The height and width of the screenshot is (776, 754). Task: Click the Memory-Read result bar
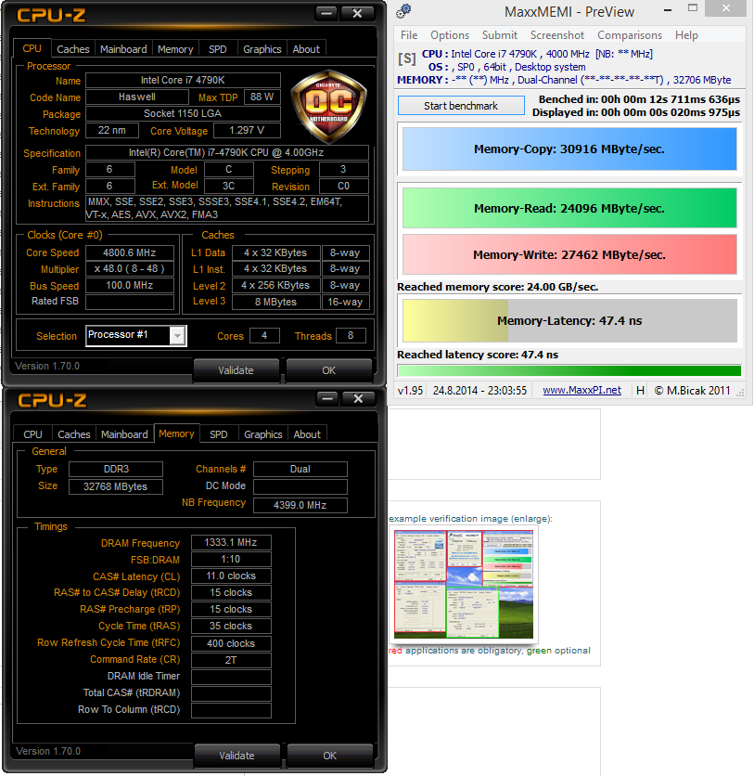click(569, 208)
